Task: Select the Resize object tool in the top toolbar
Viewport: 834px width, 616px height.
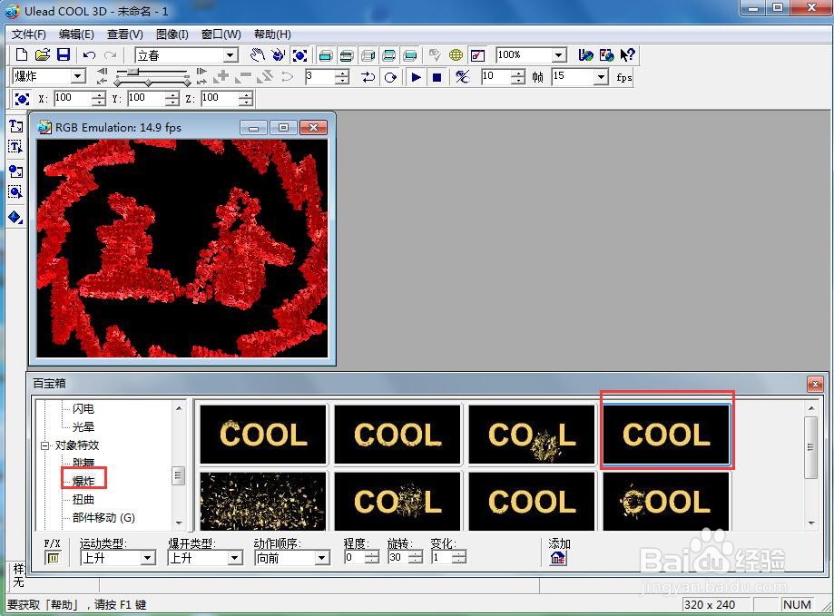Action: click(299, 54)
